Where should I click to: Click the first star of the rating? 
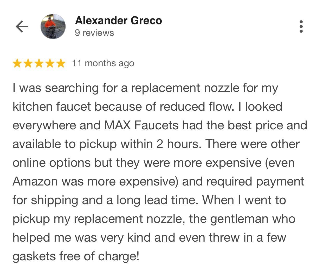coord(17,63)
